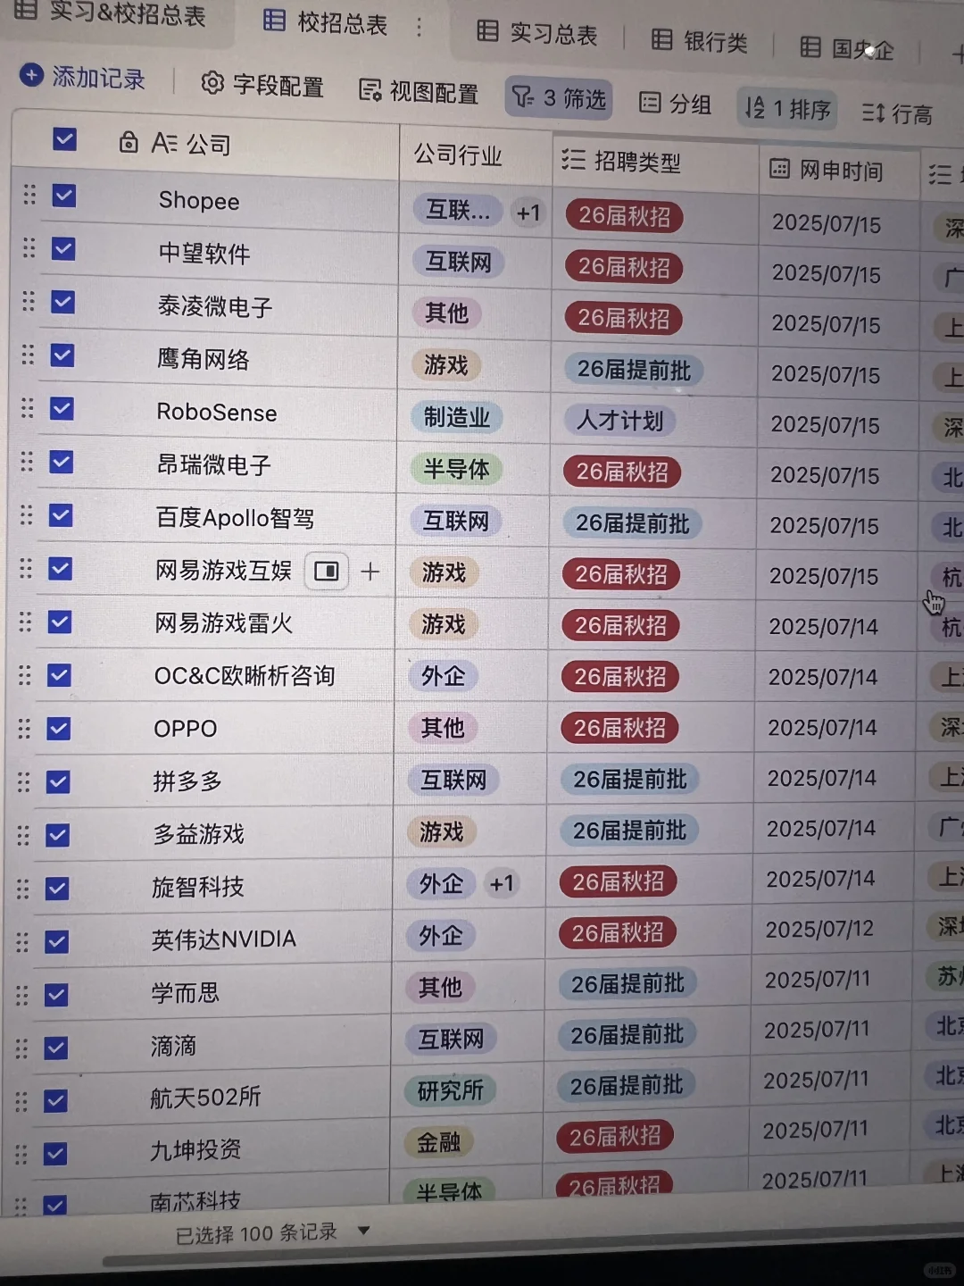Click the +1 tag in 旋智科技 row
Image resolution: width=964 pixels, height=1286 pixels.
pyautogui.click(x=502, y=883)
